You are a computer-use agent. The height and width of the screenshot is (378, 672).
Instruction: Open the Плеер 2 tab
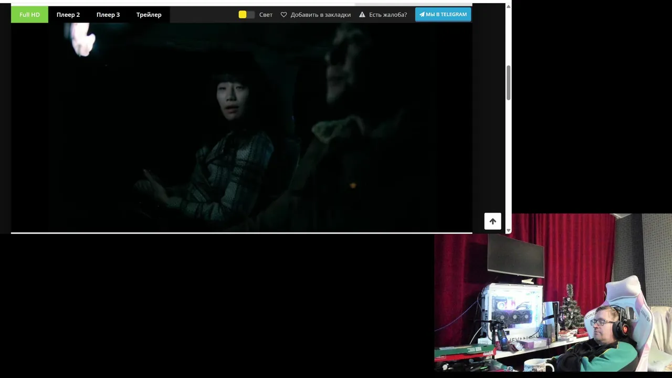(68, 15)
